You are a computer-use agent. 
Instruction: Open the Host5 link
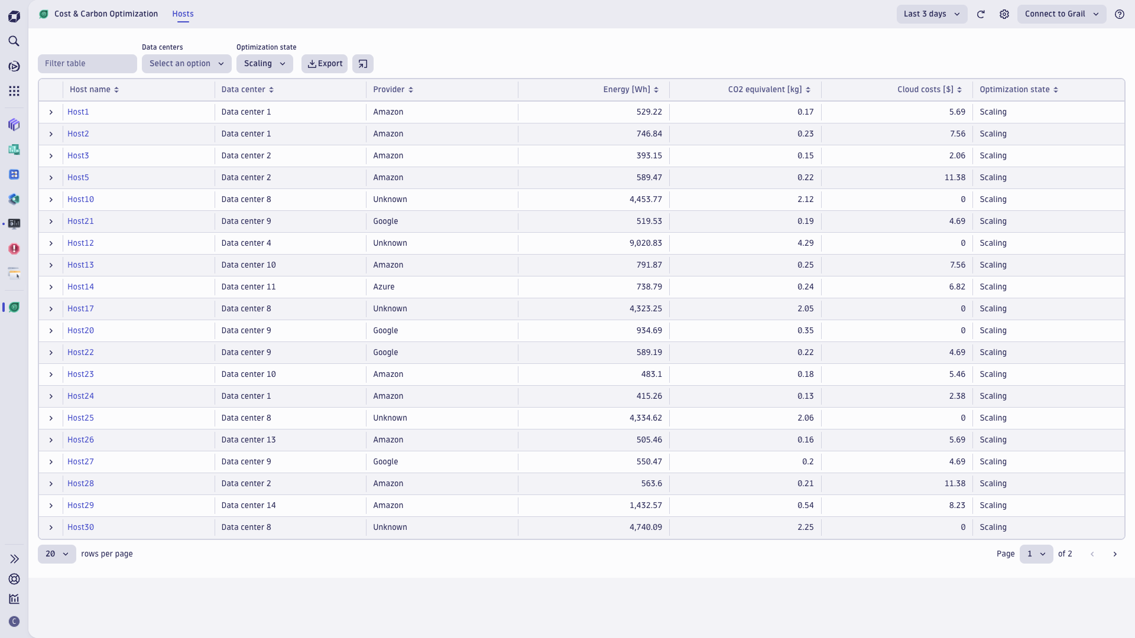[x=78, y=178]
